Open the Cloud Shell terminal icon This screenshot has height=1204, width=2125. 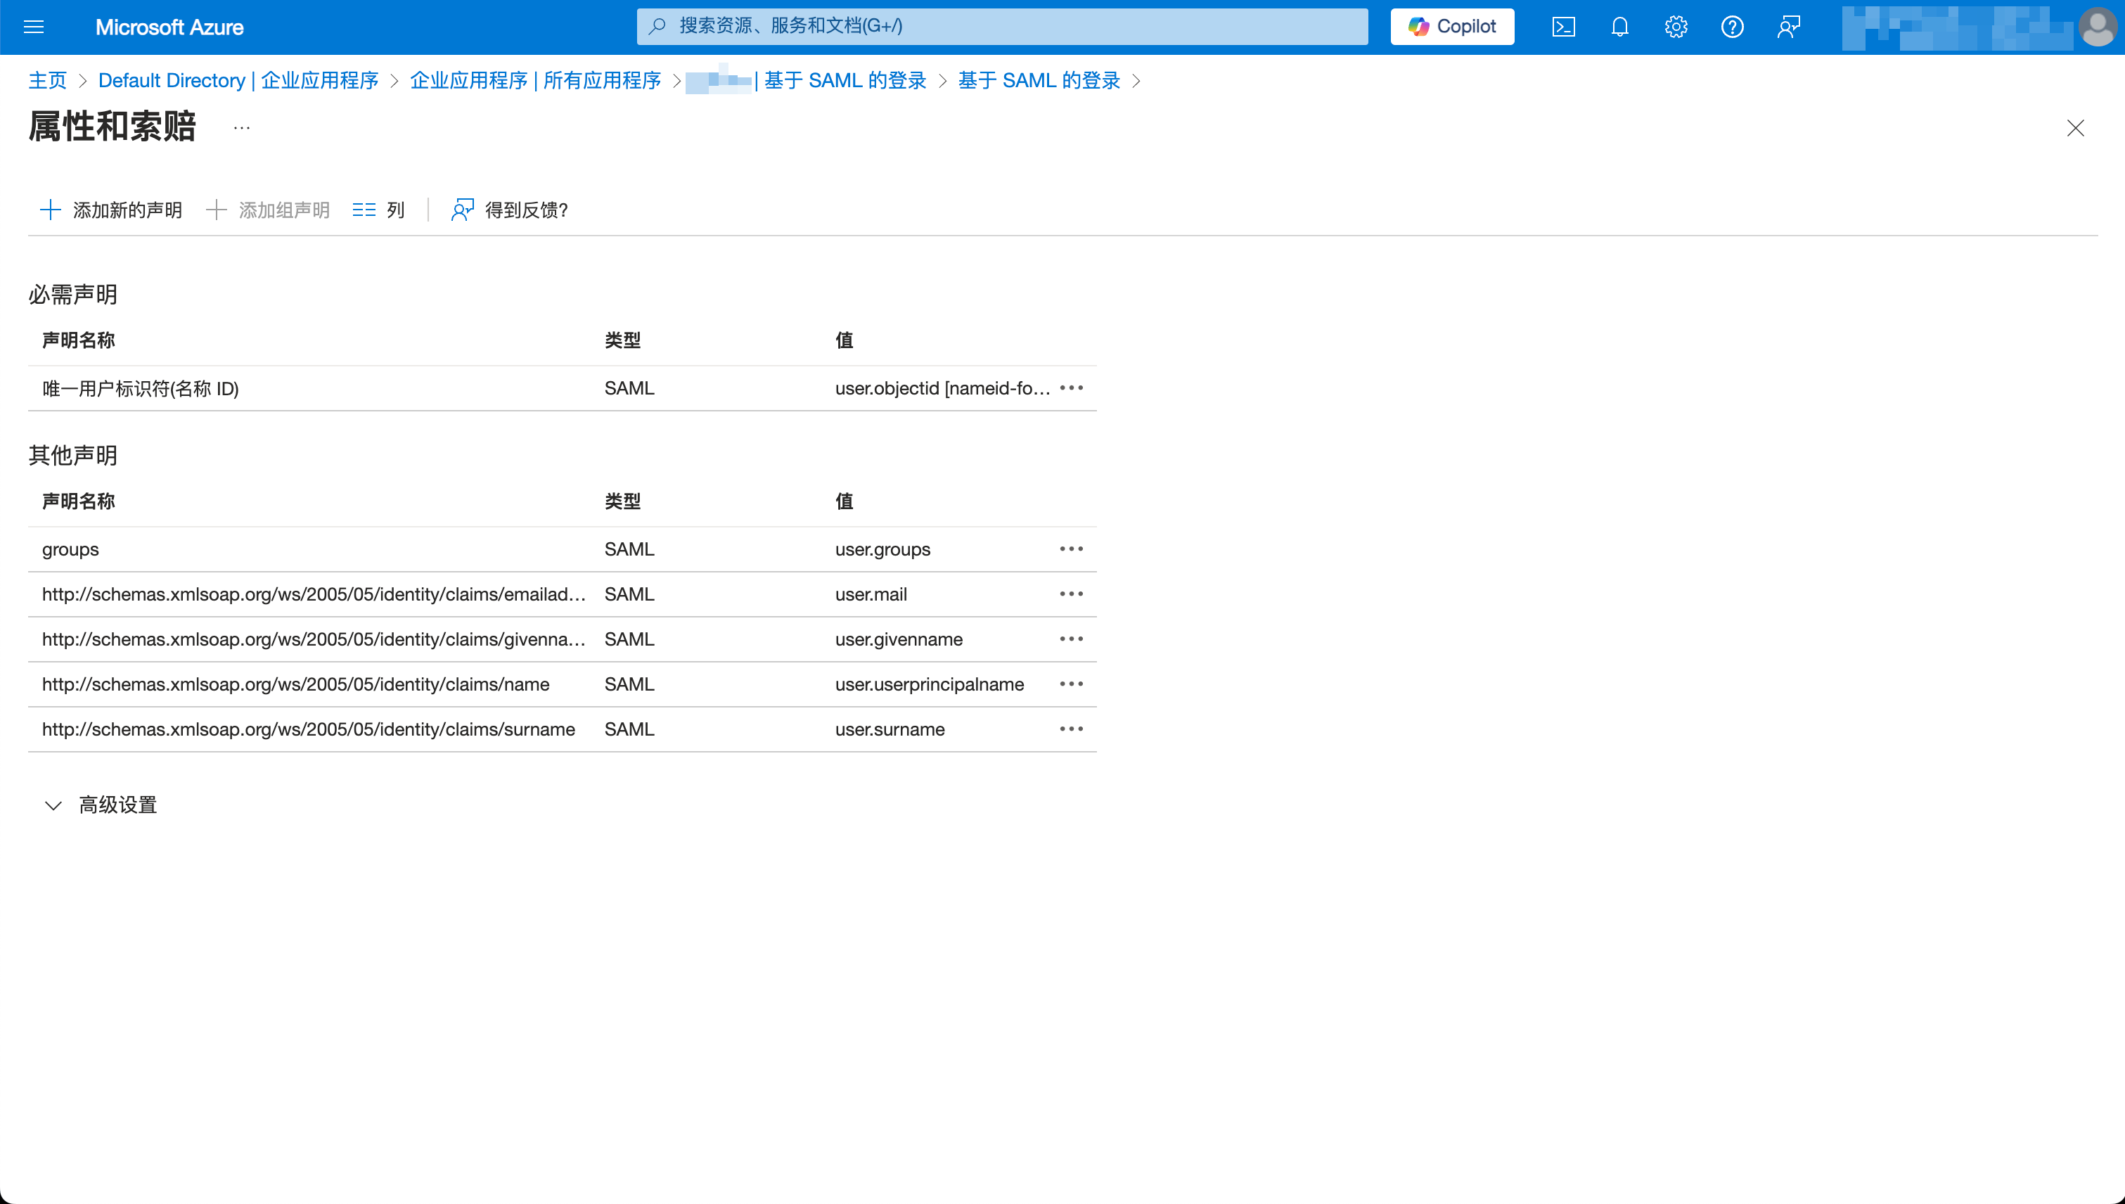pos(1562,27)
